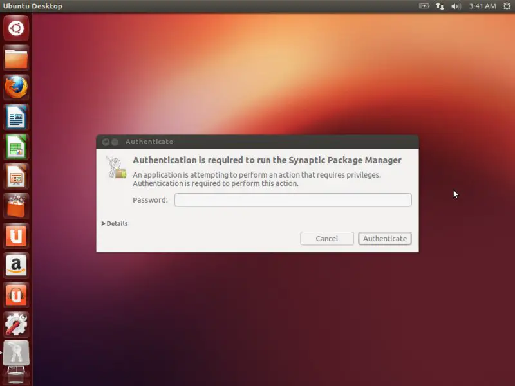Open Ubuntu One Music launcher icon
This screenshot has width=515, height=386.
16,295
